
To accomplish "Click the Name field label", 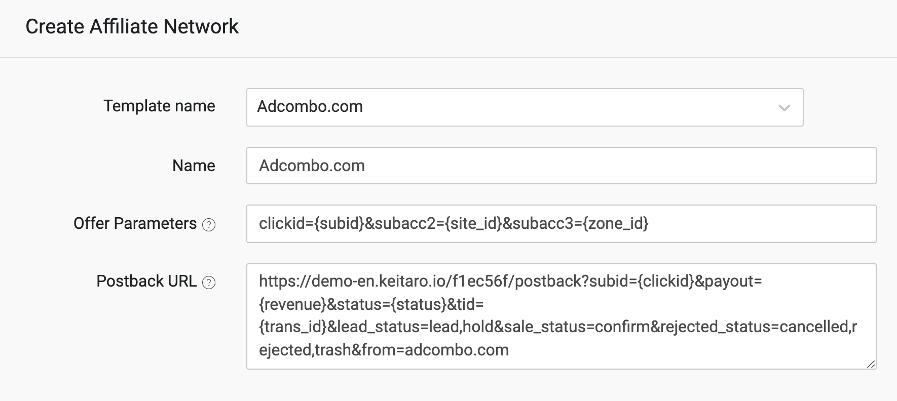I will 194,166.
